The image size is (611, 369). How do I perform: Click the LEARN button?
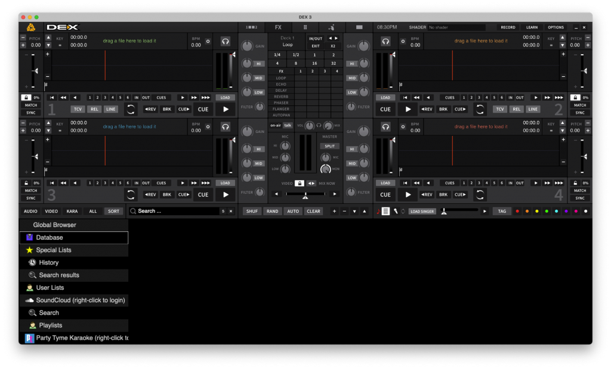click(x=532, y=27)
